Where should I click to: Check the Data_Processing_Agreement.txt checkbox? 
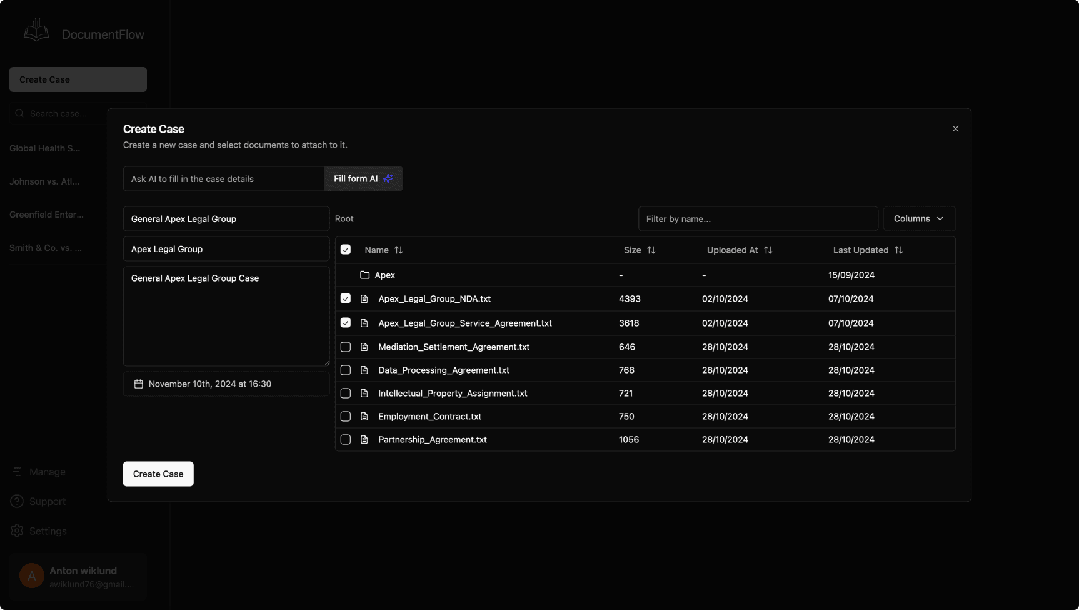pos(345,370)
